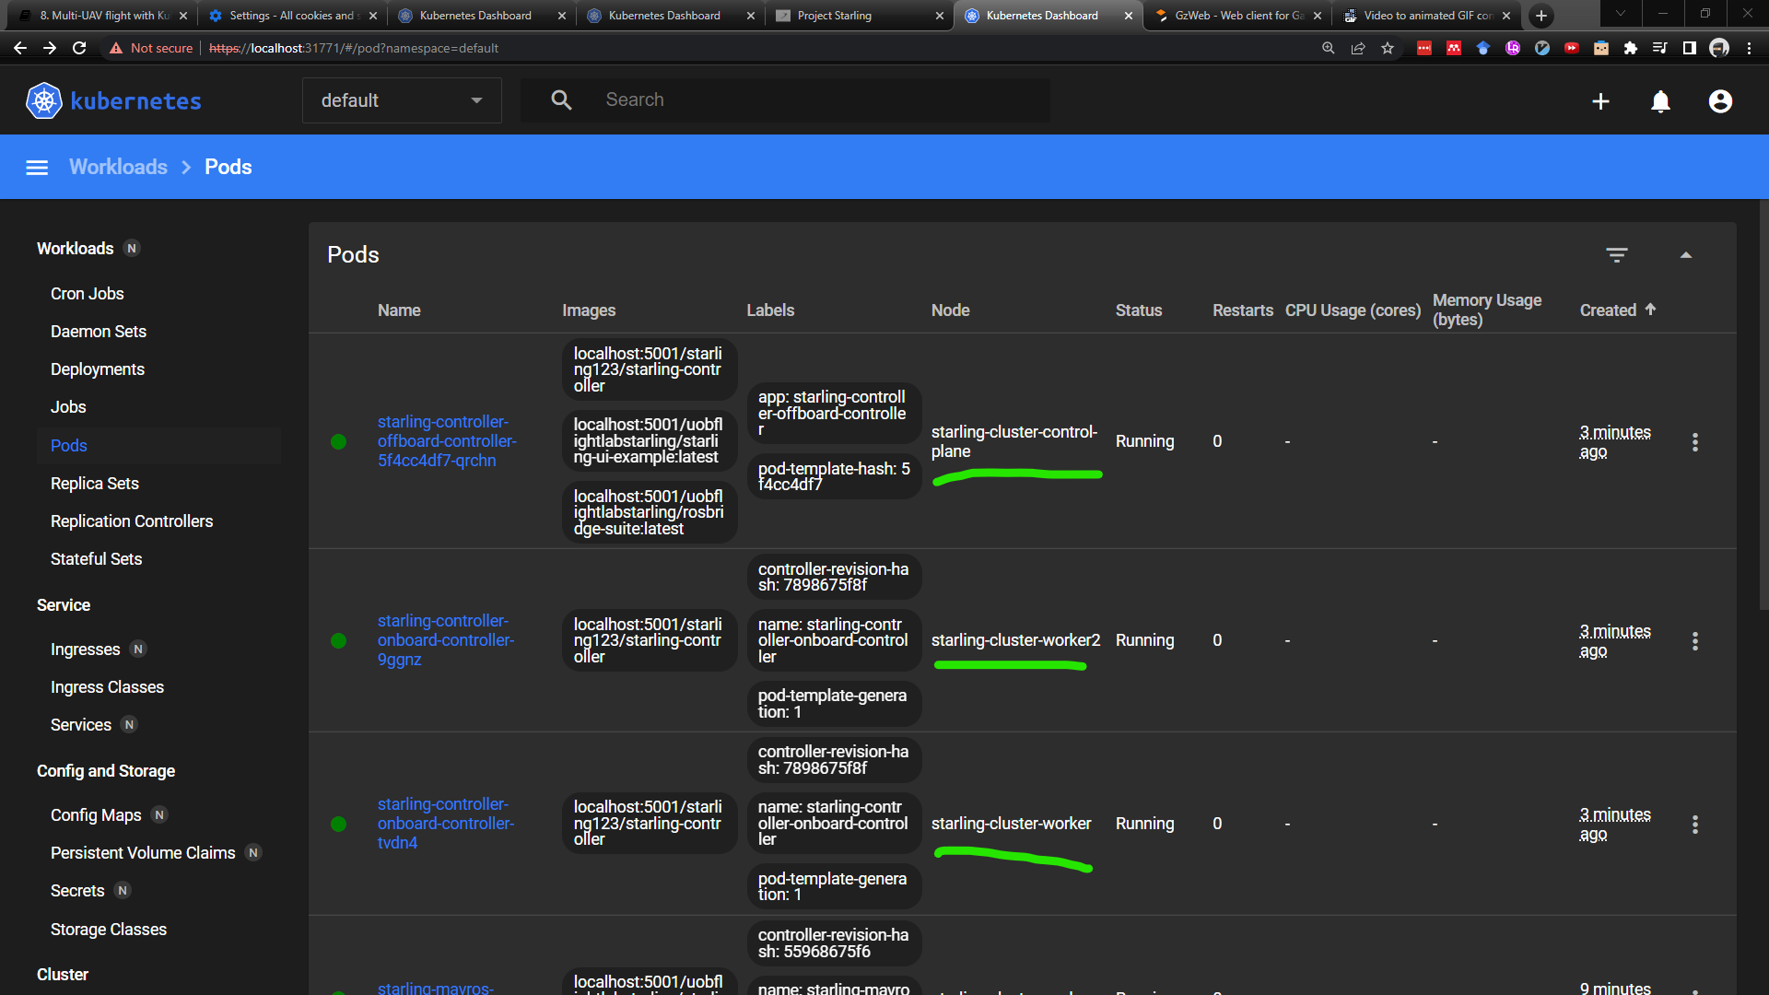1769x995 pixels.
Task: Select Daemon Sets in the sidebar
Action: click(99, 332)
